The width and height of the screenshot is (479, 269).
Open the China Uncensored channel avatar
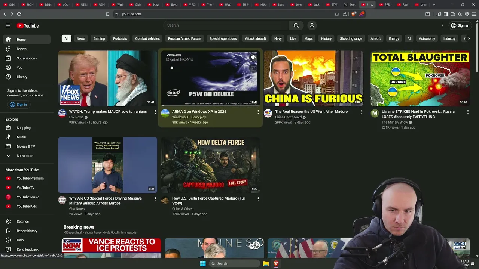click(x=268, y=113)
